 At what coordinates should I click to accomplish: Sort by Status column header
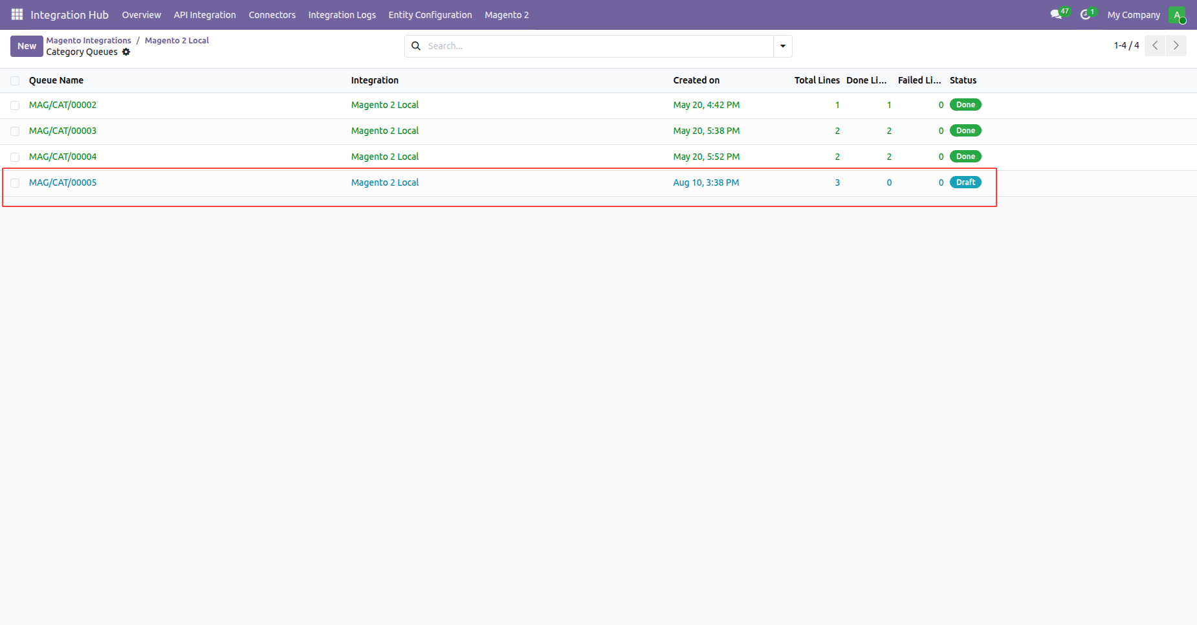click(963, 80)
